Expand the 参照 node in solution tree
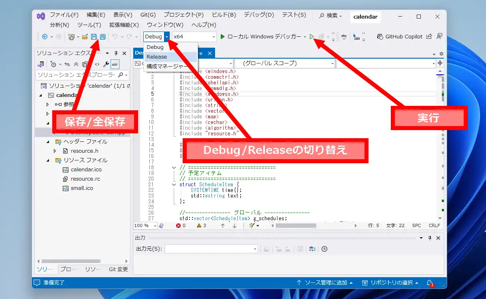This screenshot has width=486, height=299. click(x=47, y=104)
